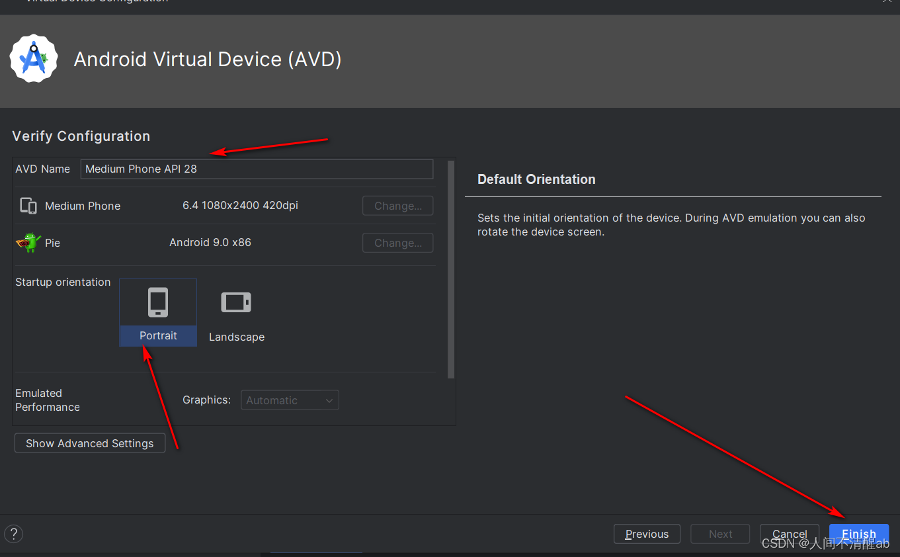Open the help question mark icon
This screenshot has width=900, height=557.
pyautogui.click(x=13, y=534)
